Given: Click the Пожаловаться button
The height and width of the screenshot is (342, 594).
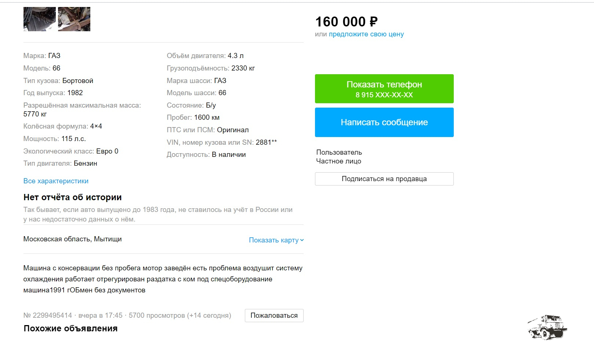Looking at the screenshot, I should [274, 316].
